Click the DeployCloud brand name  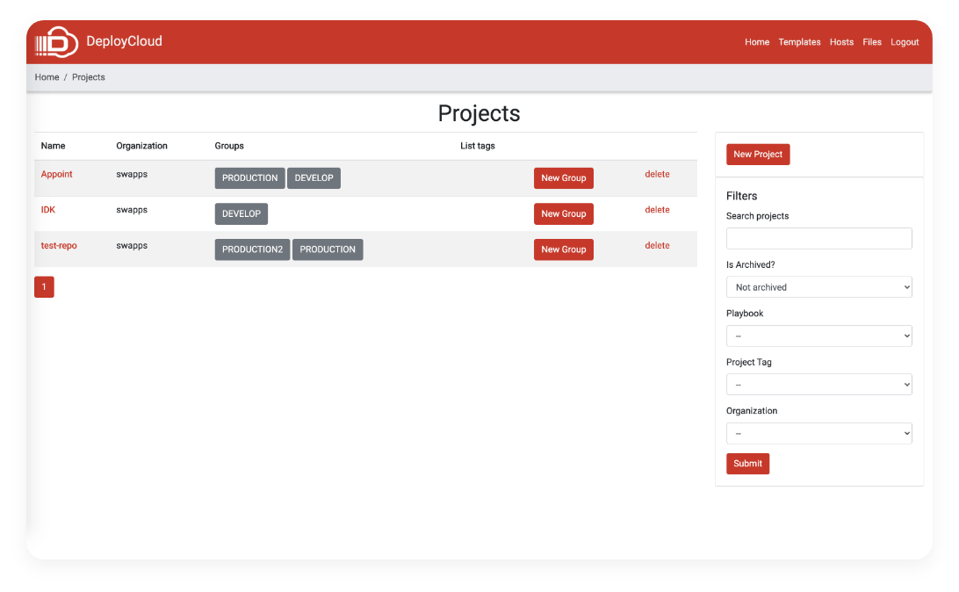[124, 41]
